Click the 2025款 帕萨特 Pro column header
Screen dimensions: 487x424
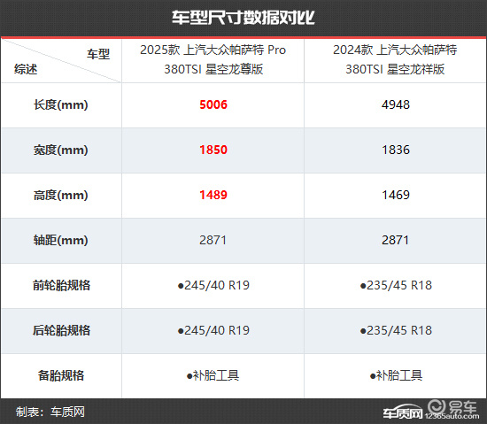pos(213,59)
